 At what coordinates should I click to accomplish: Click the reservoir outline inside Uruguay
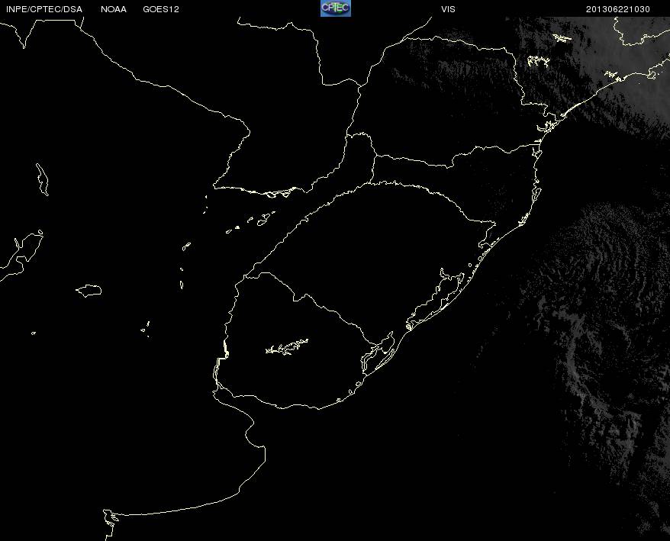point(287,347)
